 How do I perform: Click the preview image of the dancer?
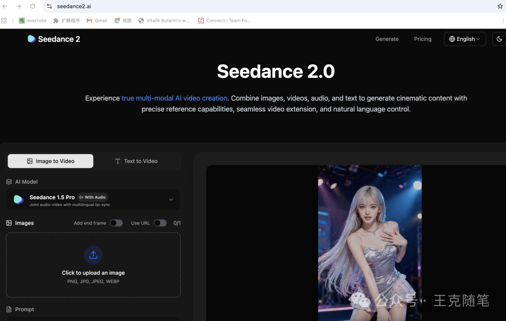click(370, 243)
